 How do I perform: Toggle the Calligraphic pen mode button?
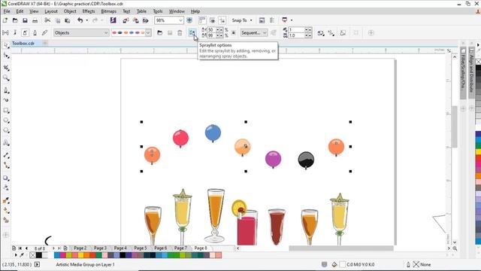[x=35, y=32]
